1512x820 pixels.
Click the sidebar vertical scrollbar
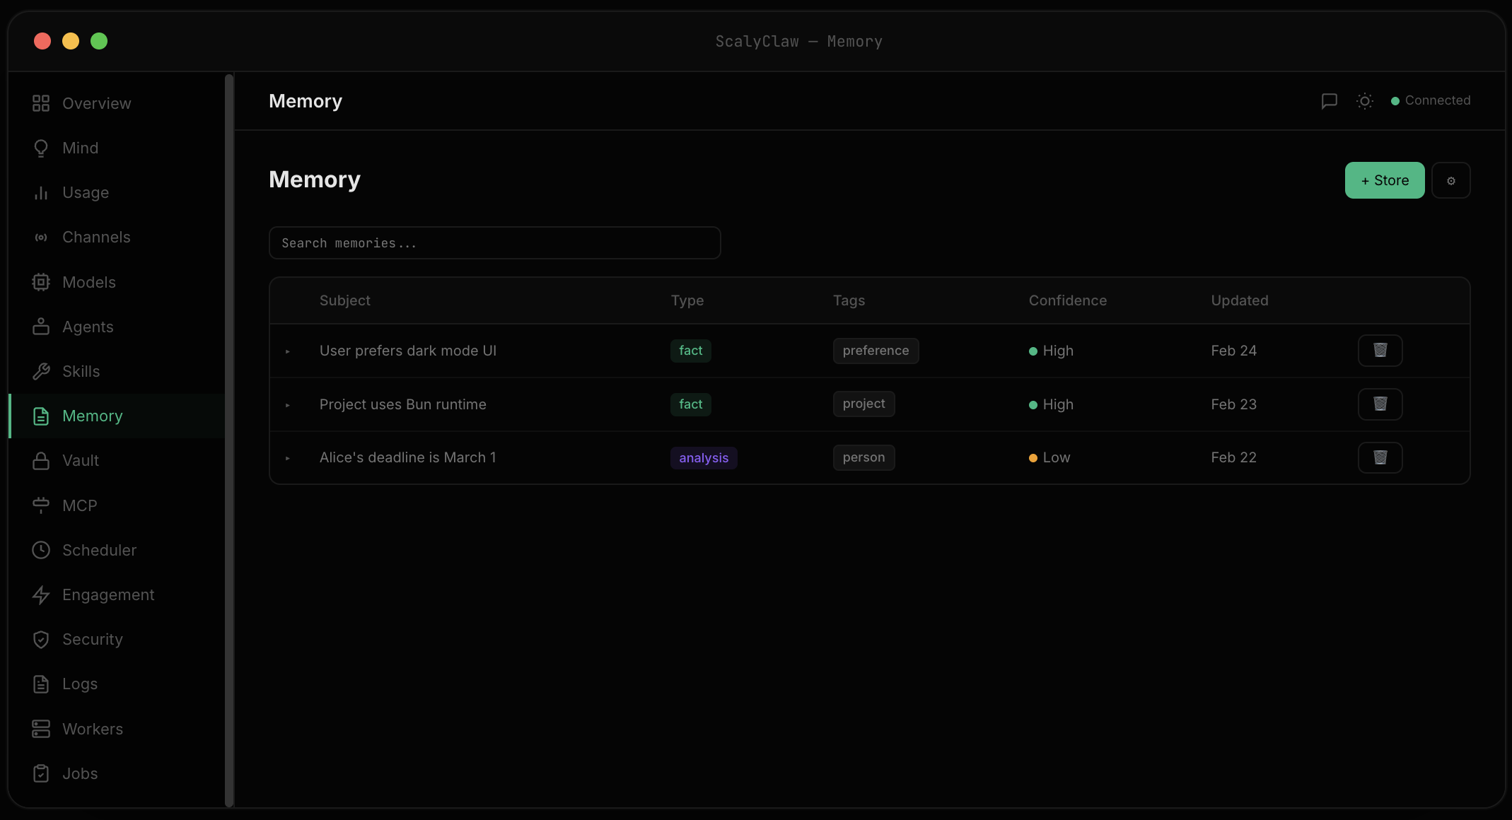(x=228, y=438)
